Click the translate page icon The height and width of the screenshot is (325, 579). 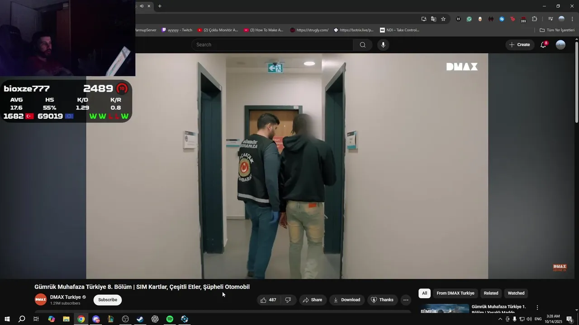[433, 19]
